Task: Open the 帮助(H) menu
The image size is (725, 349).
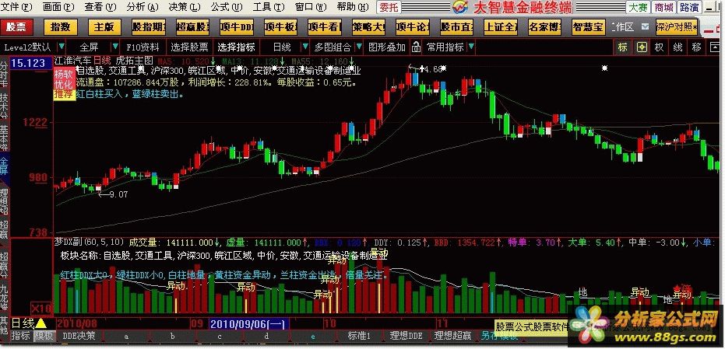Action: 353,7
